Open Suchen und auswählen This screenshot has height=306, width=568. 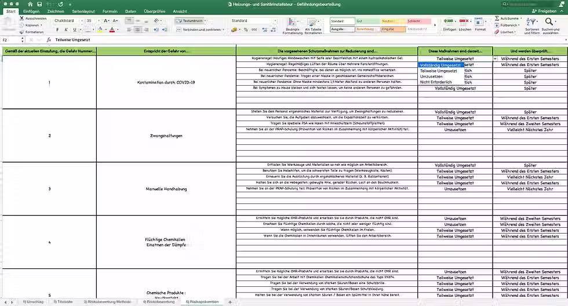550,25
